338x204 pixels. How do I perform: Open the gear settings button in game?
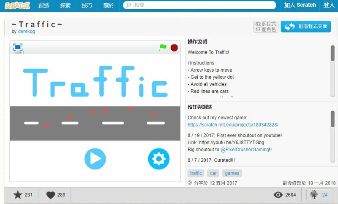(x=159, y=159)
